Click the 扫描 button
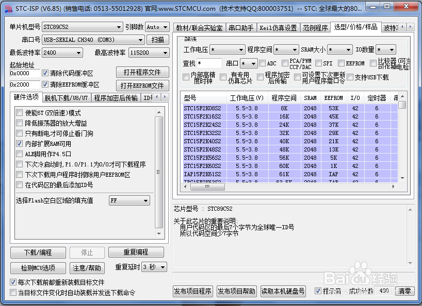 point(158,40)
